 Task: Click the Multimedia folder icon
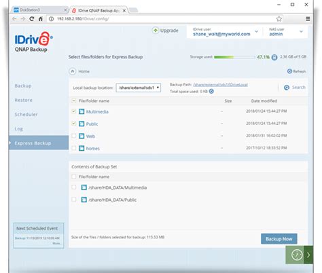(82, 111)
